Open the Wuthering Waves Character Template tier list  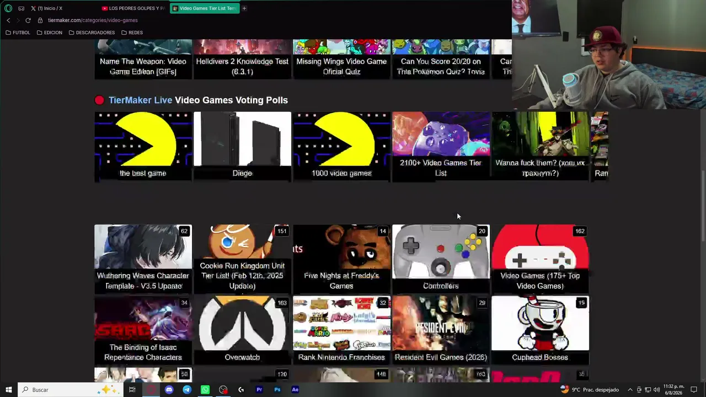143,259
